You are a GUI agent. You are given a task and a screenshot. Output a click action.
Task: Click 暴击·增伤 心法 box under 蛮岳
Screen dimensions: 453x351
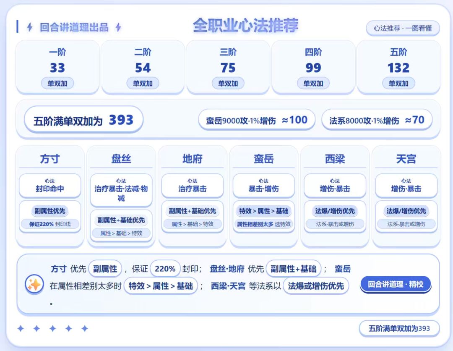coord(263,186)
